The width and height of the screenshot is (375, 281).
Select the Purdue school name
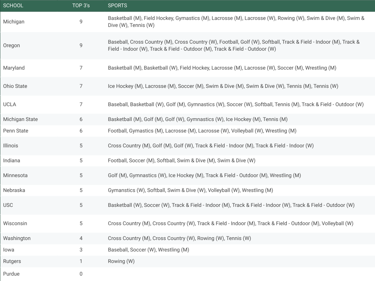click(x=11, y=274)
